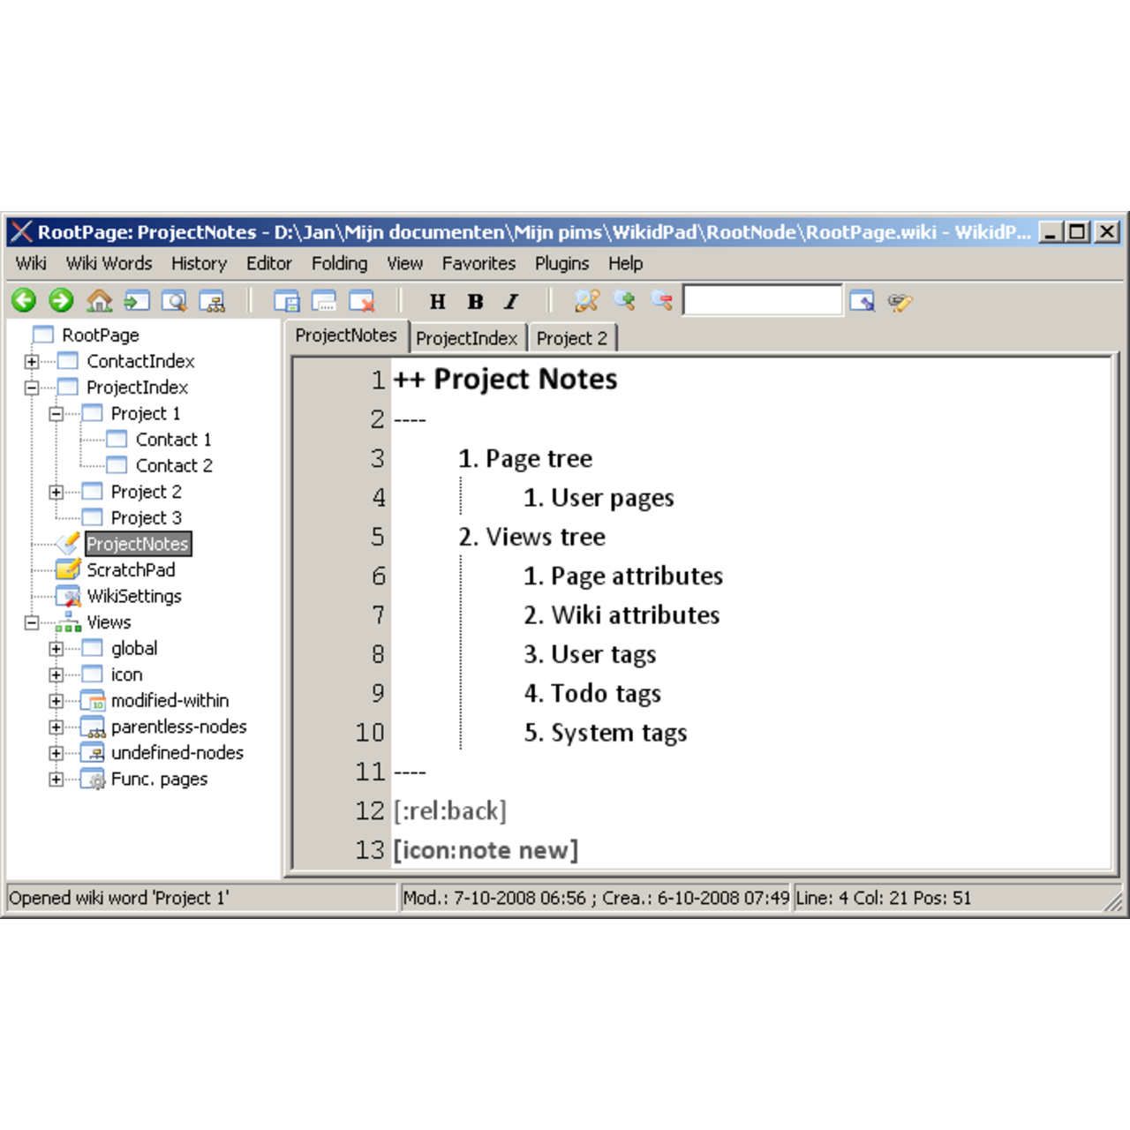Screen dimensions: 1130x1130
Task: Apply bold formatting with the B icon
Action: coord(475,301)
